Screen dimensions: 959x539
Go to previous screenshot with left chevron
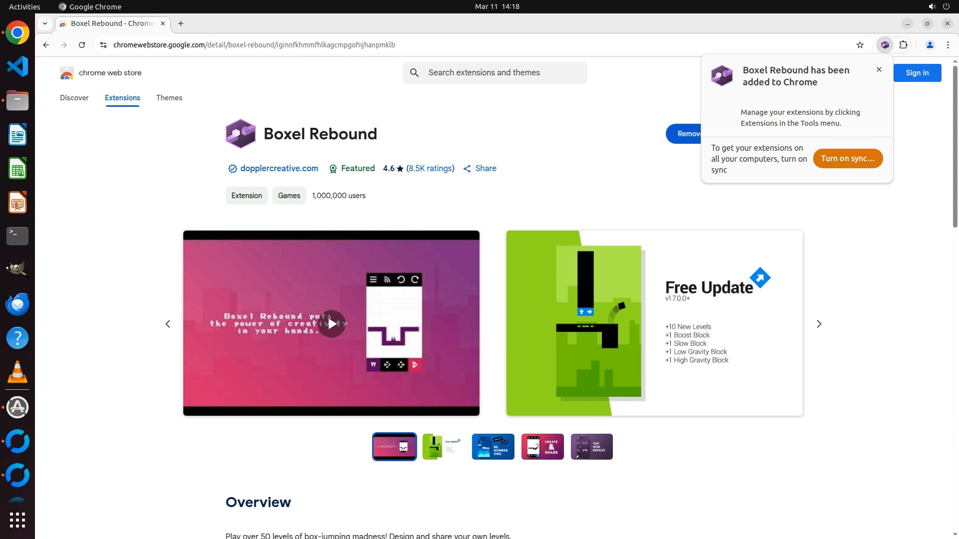click(168, 324)
